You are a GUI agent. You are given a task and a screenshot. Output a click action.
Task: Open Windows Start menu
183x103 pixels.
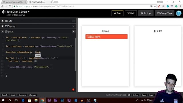point(3,100)
